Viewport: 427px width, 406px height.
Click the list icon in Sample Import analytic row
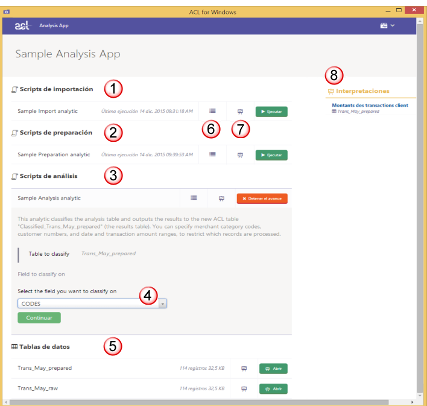[212, 111]
